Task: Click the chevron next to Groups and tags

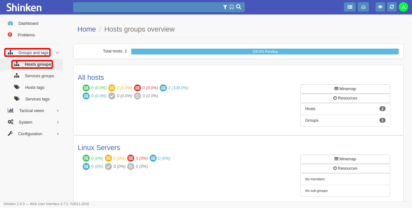Action: 57,52
